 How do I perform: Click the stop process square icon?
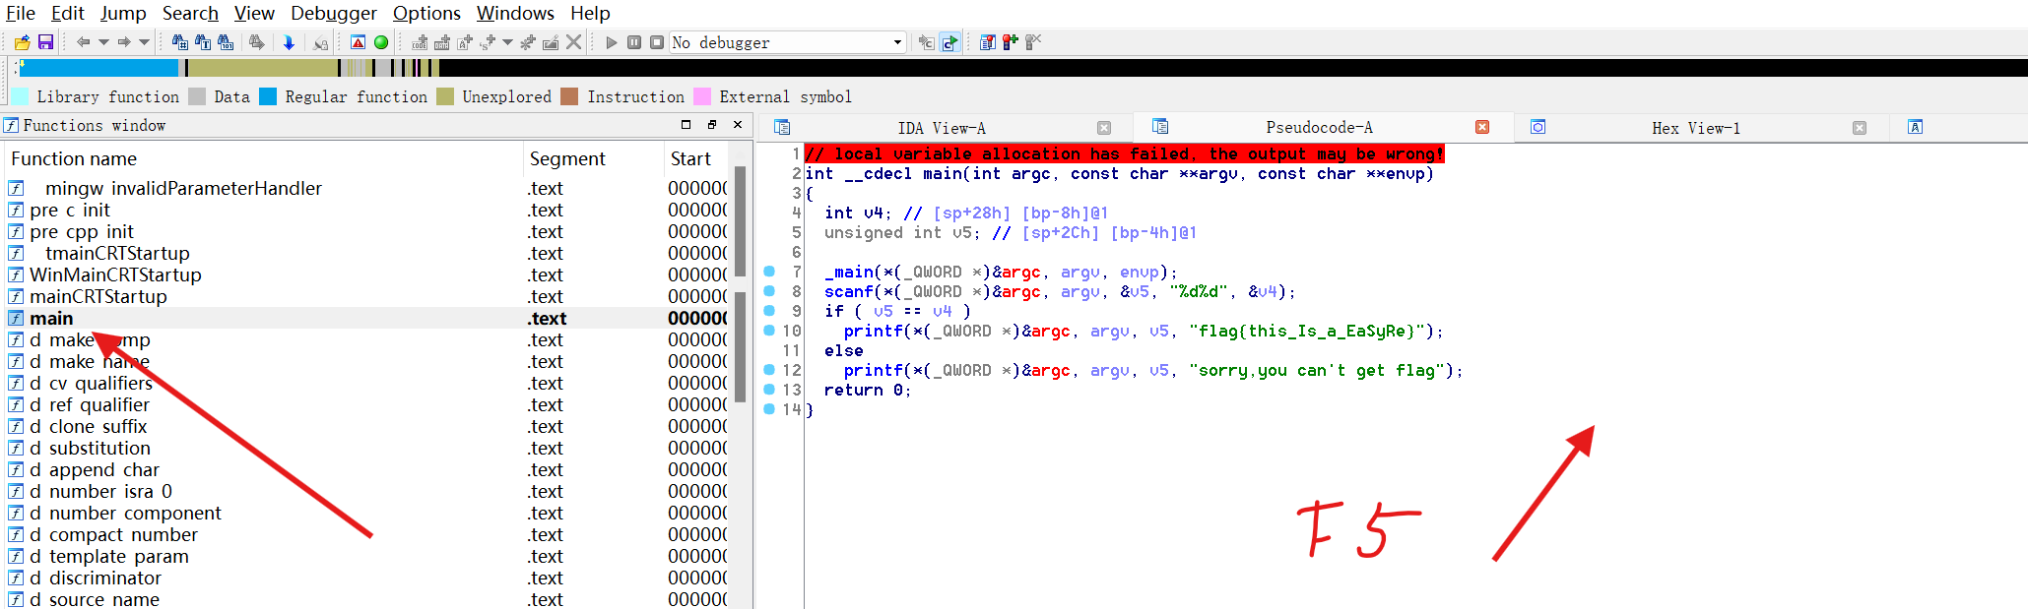[x=657, y=42]
